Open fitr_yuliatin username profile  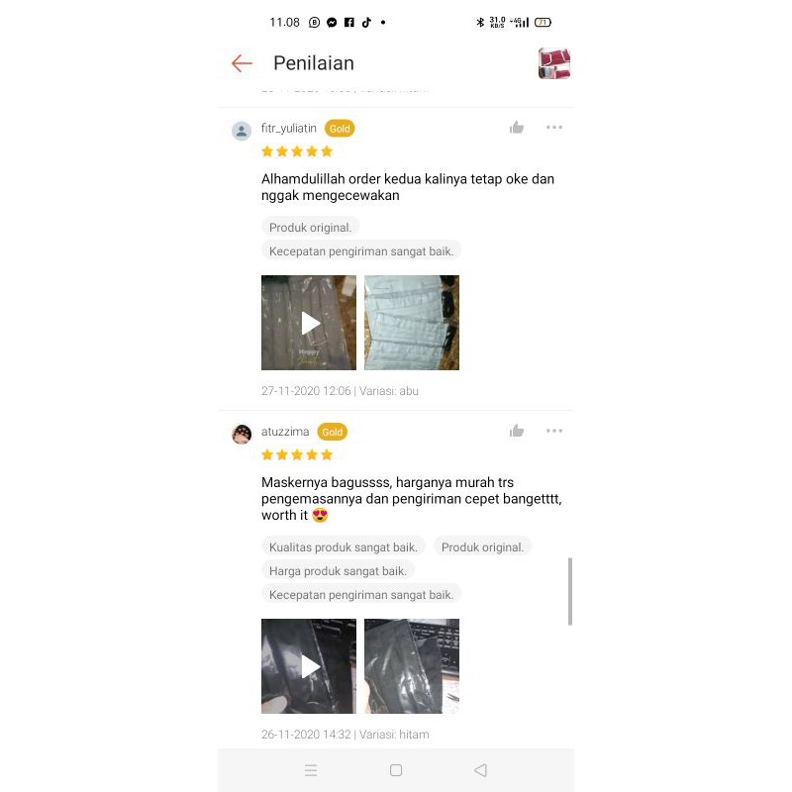tap(289, 129)
